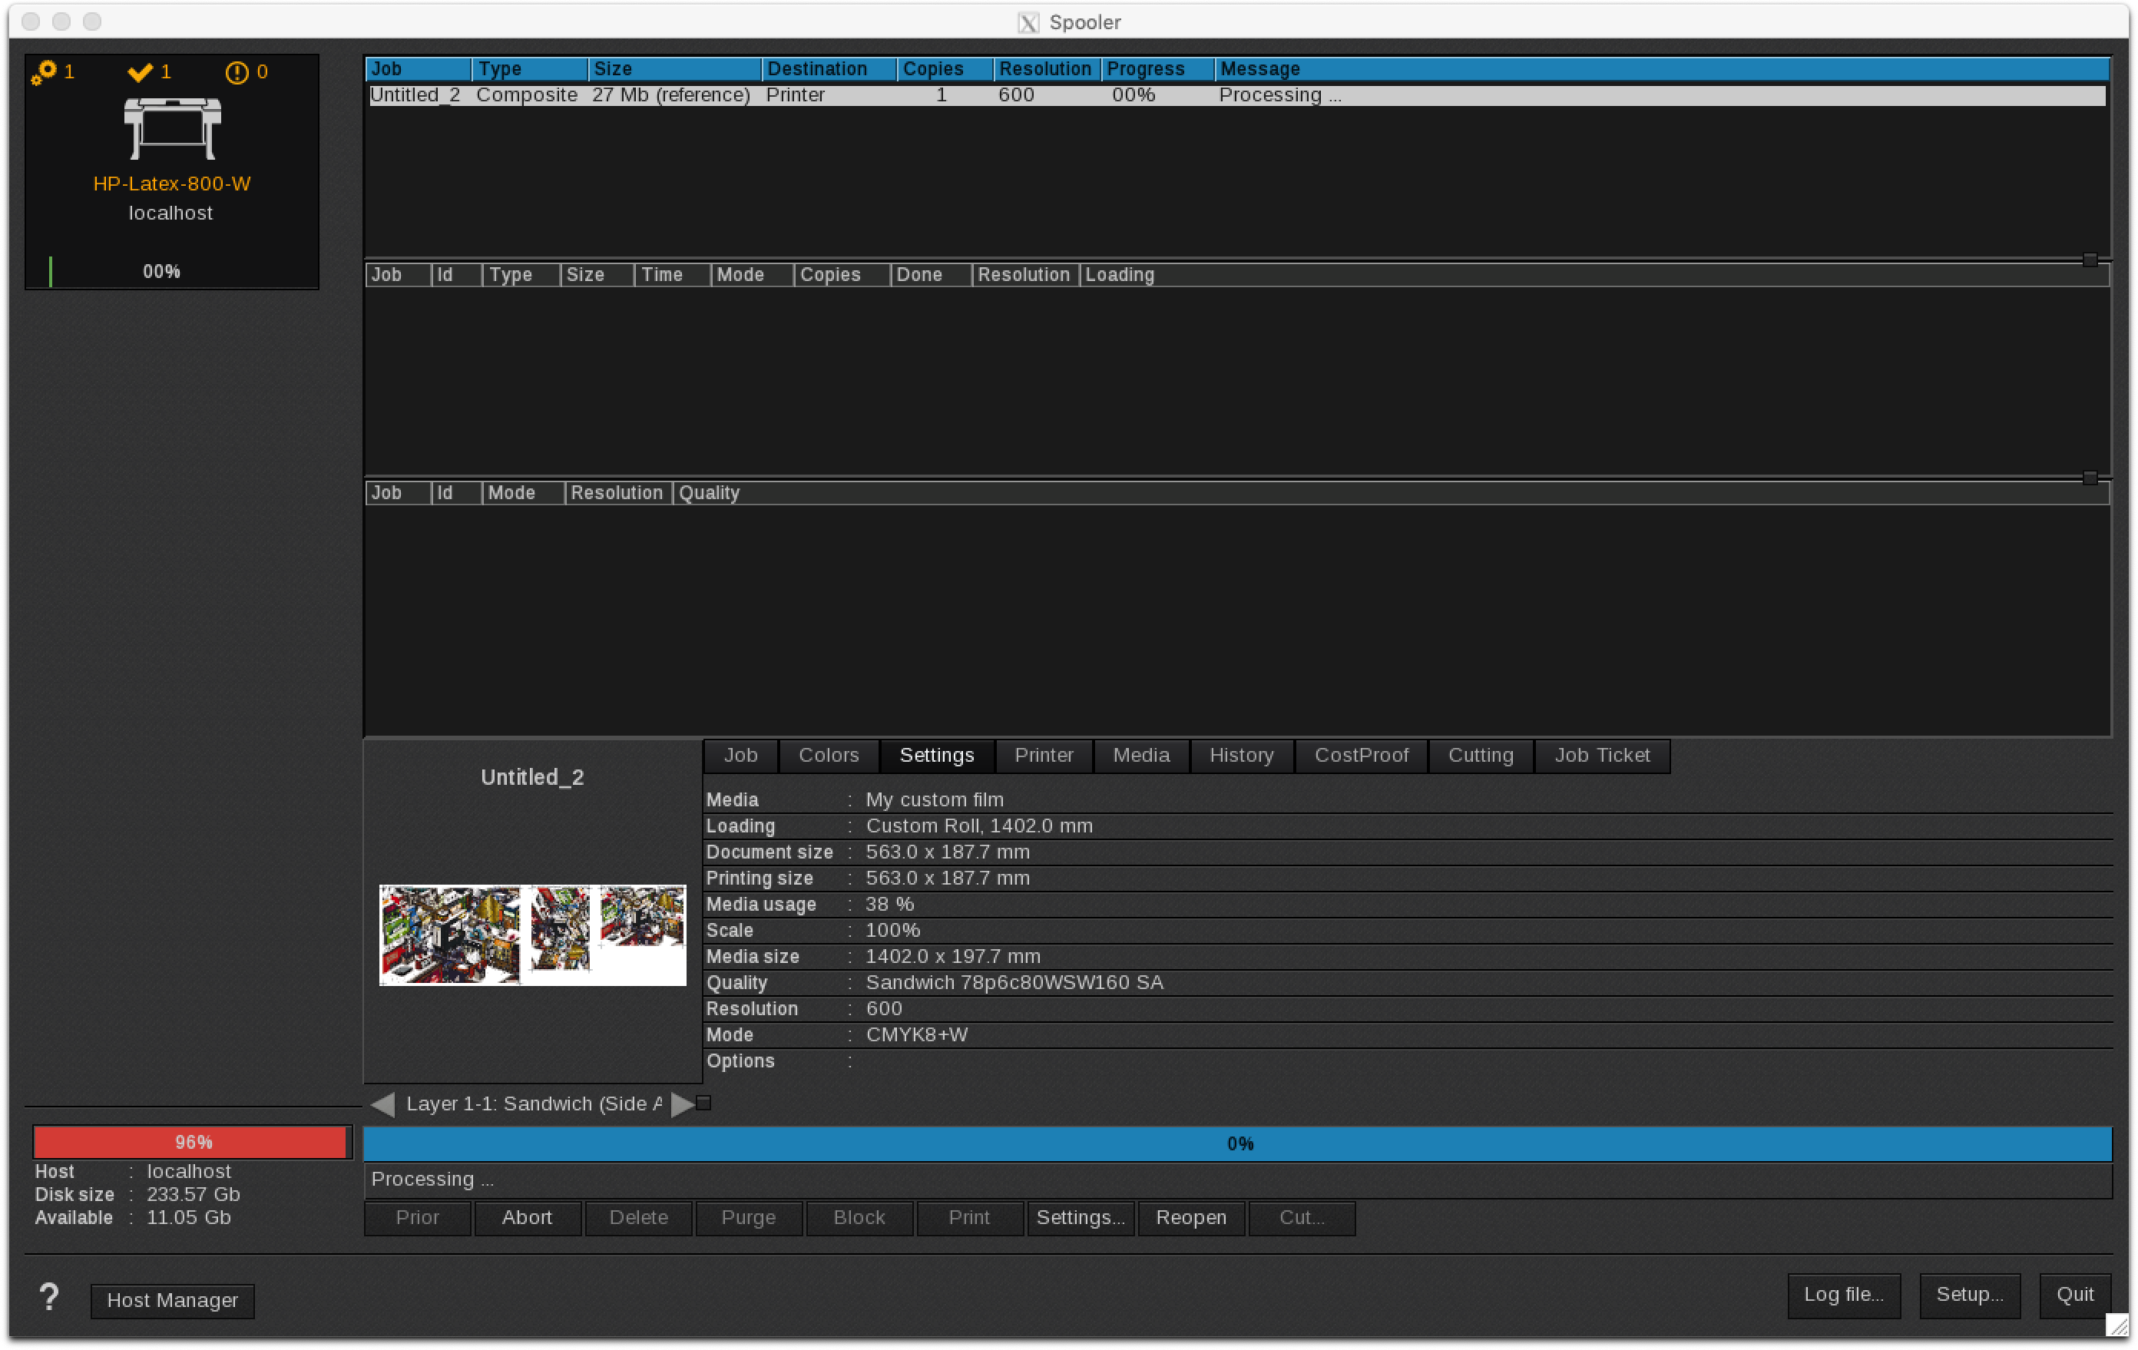The image size is (2138, 1350).
Task: Click the Setup button
Action: pos(1970,1295)
